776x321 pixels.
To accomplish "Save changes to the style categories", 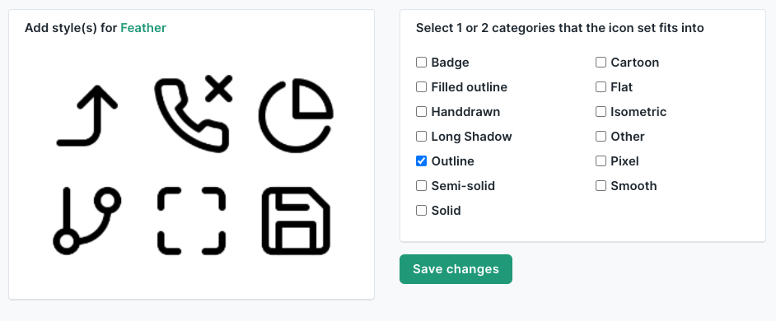I will [456, 269].
